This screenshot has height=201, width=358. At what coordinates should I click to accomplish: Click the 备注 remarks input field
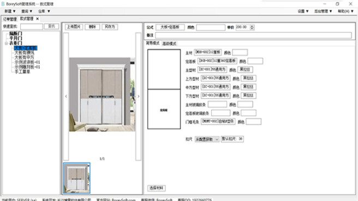[x=253, y=35]
